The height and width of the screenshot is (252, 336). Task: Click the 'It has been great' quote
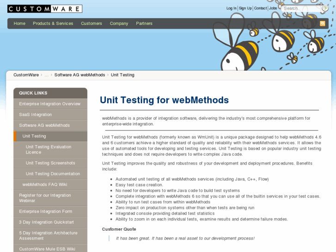click(185, 238)
